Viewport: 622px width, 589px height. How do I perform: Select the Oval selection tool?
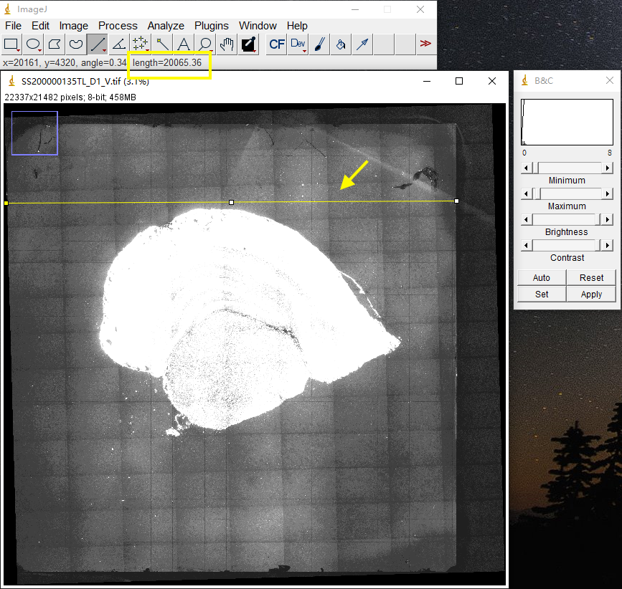33,44
